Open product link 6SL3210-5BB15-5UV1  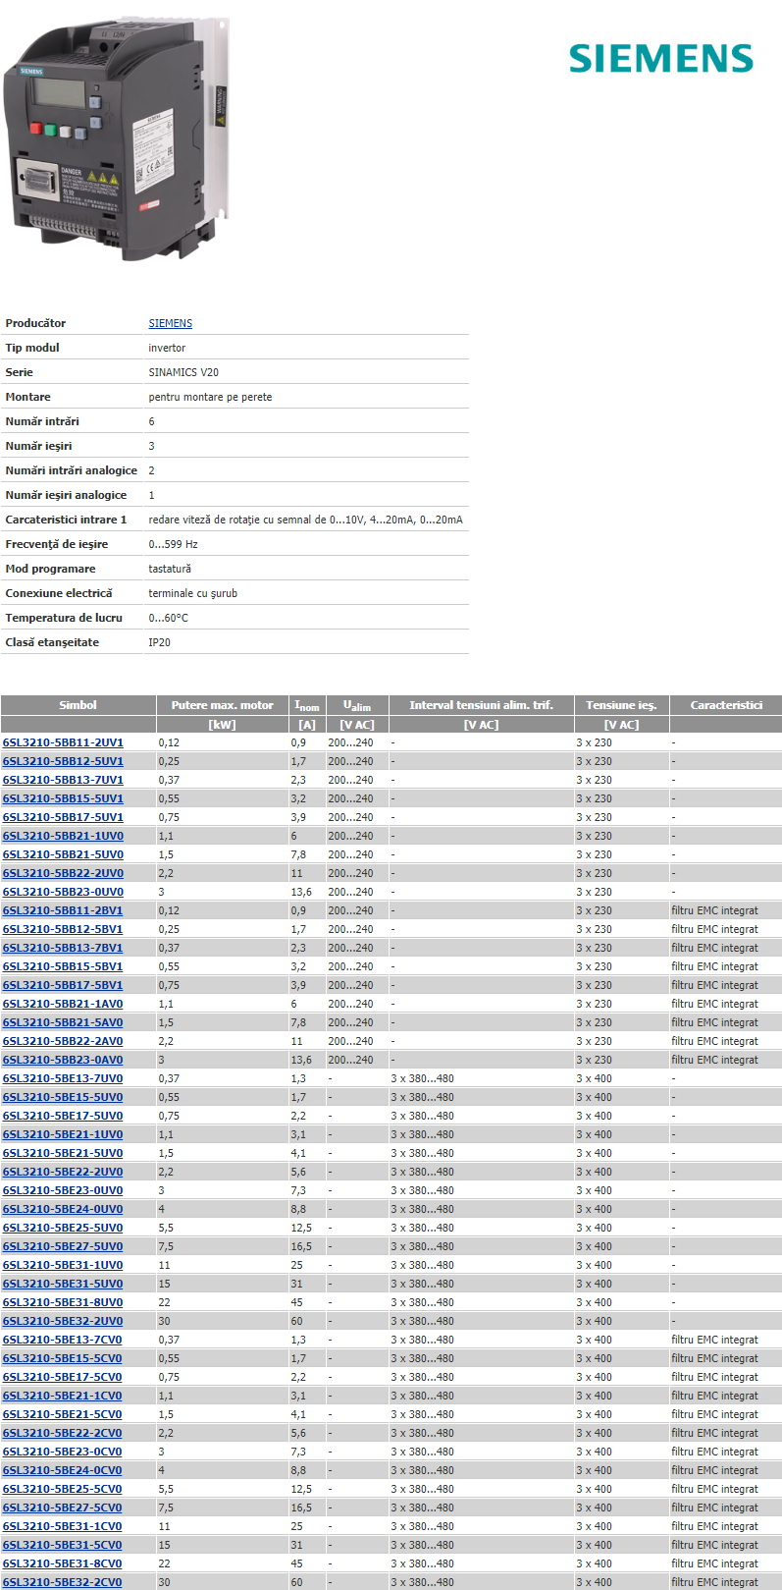pos(63,798)
